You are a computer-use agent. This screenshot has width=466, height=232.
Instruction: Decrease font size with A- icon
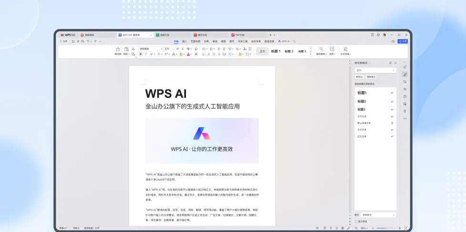click(183, 49)
